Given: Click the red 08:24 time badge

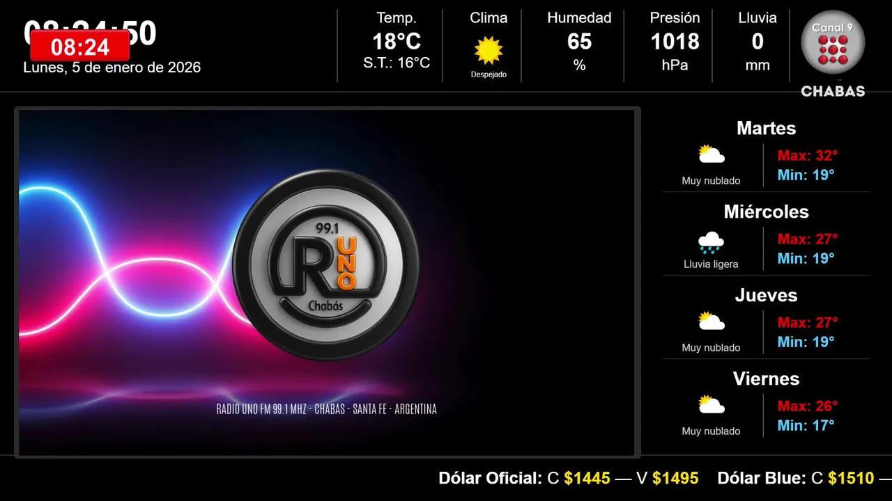Looking at the screenshot, I should [80, 47].
